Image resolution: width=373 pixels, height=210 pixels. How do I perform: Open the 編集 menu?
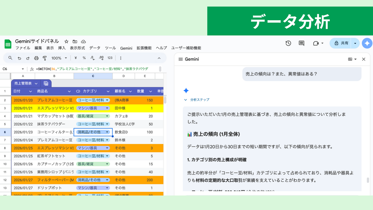coord(38,48)
